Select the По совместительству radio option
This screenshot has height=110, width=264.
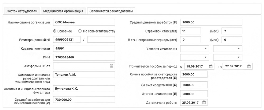point(80,31)
